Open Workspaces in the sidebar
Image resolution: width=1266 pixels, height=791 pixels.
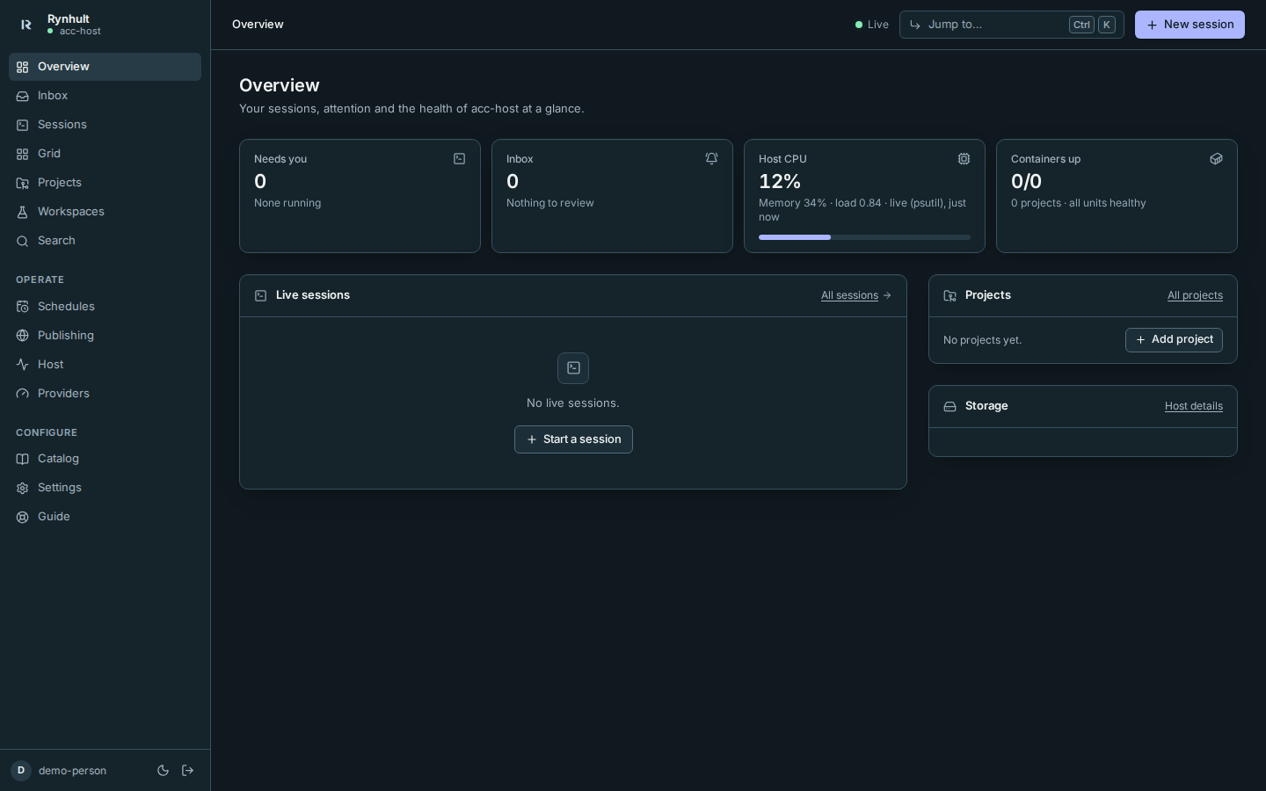pyautogui.click(x=105, y=212)
